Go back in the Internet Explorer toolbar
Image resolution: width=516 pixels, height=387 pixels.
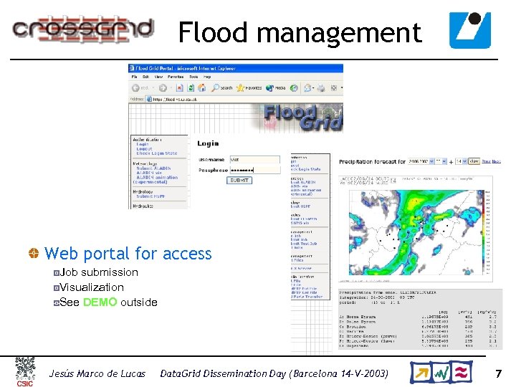tap(140, 88)
